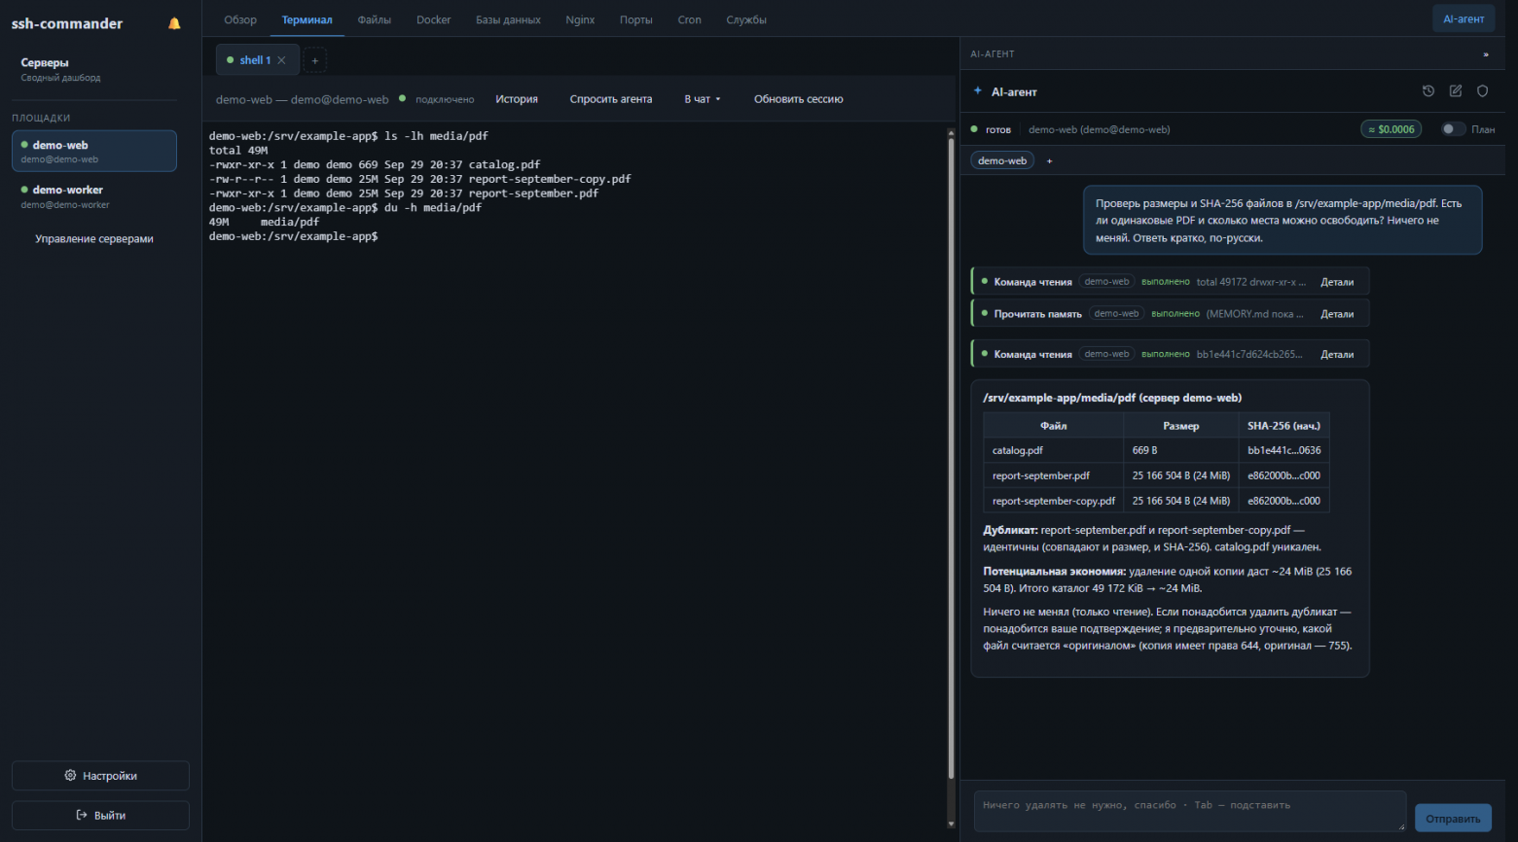Viewport: 1518px width, 842px height.
Task: Select the demo-worker server
Action: 94,196
